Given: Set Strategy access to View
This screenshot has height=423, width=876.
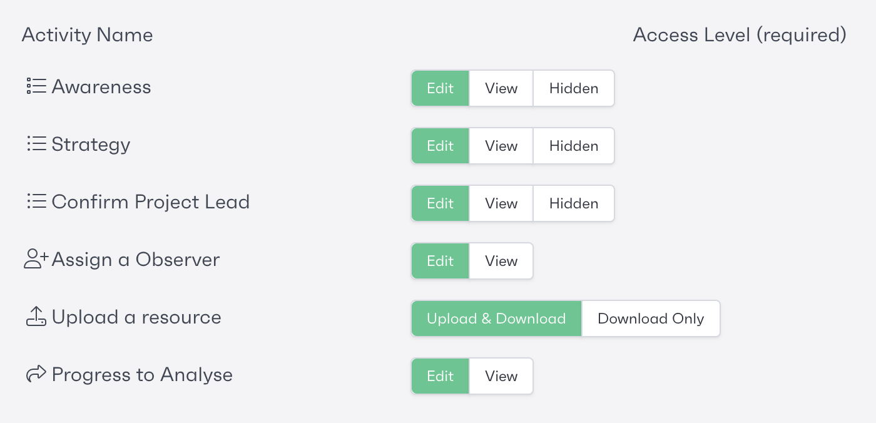Looking at the screenshot, I should [x=501, y=146].
